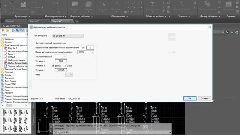
Task: Click the highlighted grid-view icon in the palette toolbar
Action: coord(18,30)
